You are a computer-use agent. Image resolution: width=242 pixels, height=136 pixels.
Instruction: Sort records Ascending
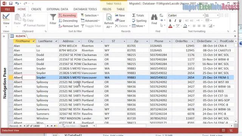(x=67, y=15)
